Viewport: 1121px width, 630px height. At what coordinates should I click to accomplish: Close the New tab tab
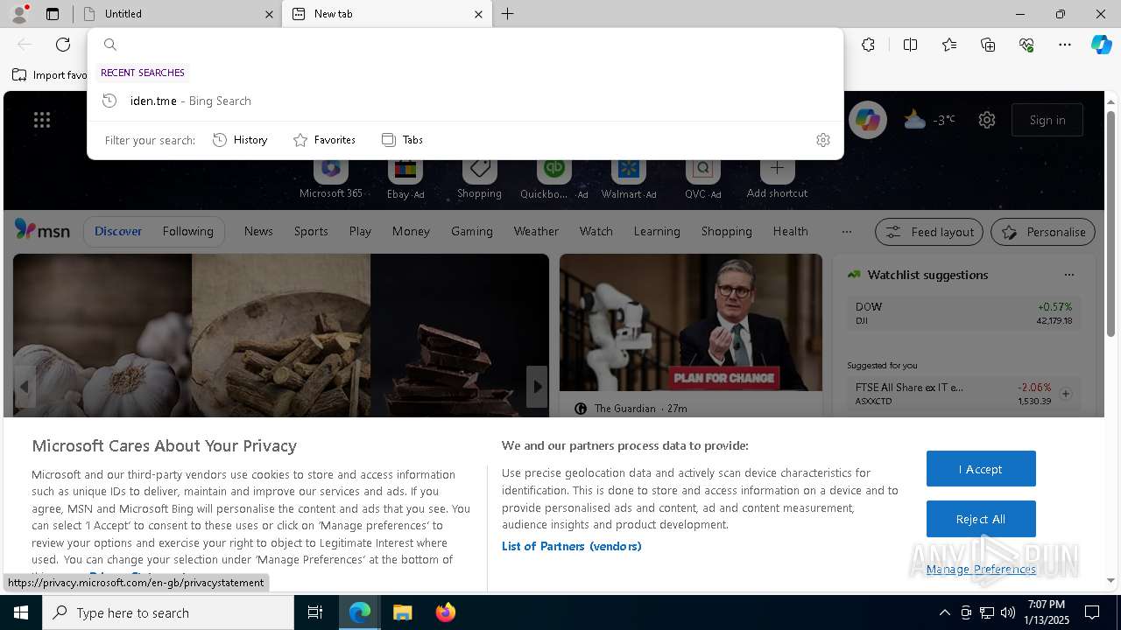click(x=478, y=14)
